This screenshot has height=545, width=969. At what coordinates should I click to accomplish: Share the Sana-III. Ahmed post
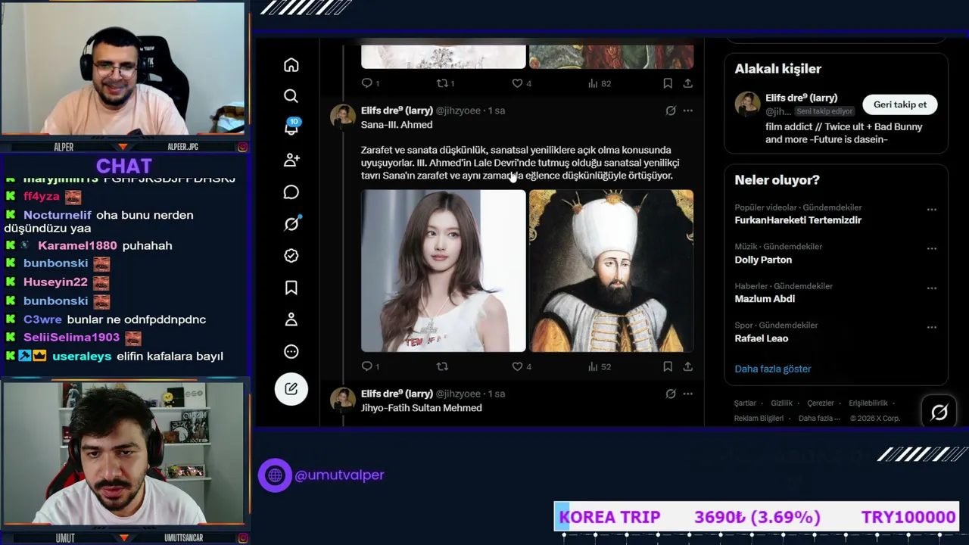tap(687, 366)
